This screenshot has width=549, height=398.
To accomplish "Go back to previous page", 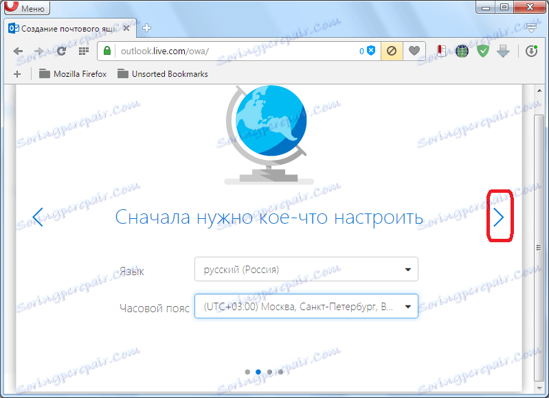I will 18,51.
